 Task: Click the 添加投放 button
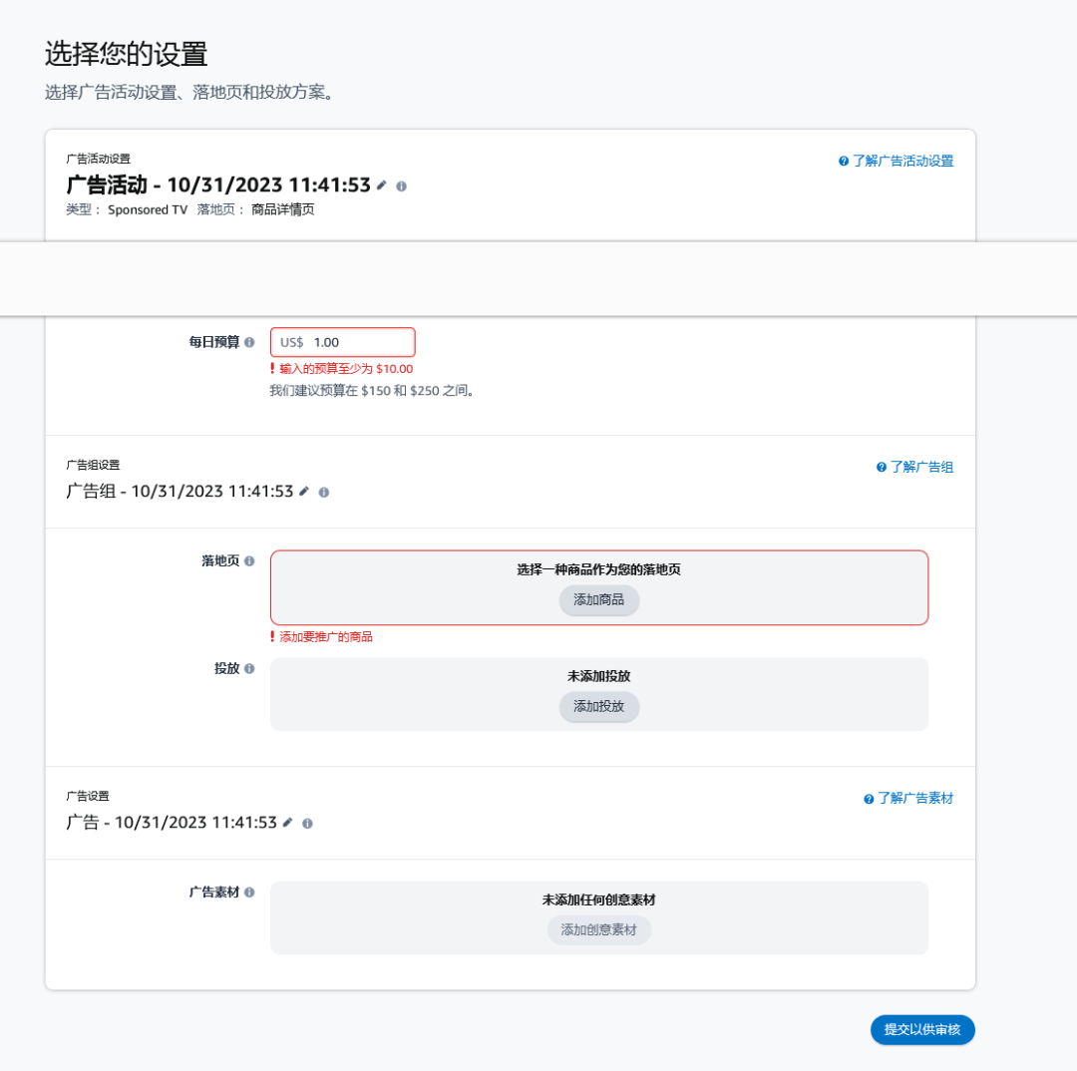598,708
